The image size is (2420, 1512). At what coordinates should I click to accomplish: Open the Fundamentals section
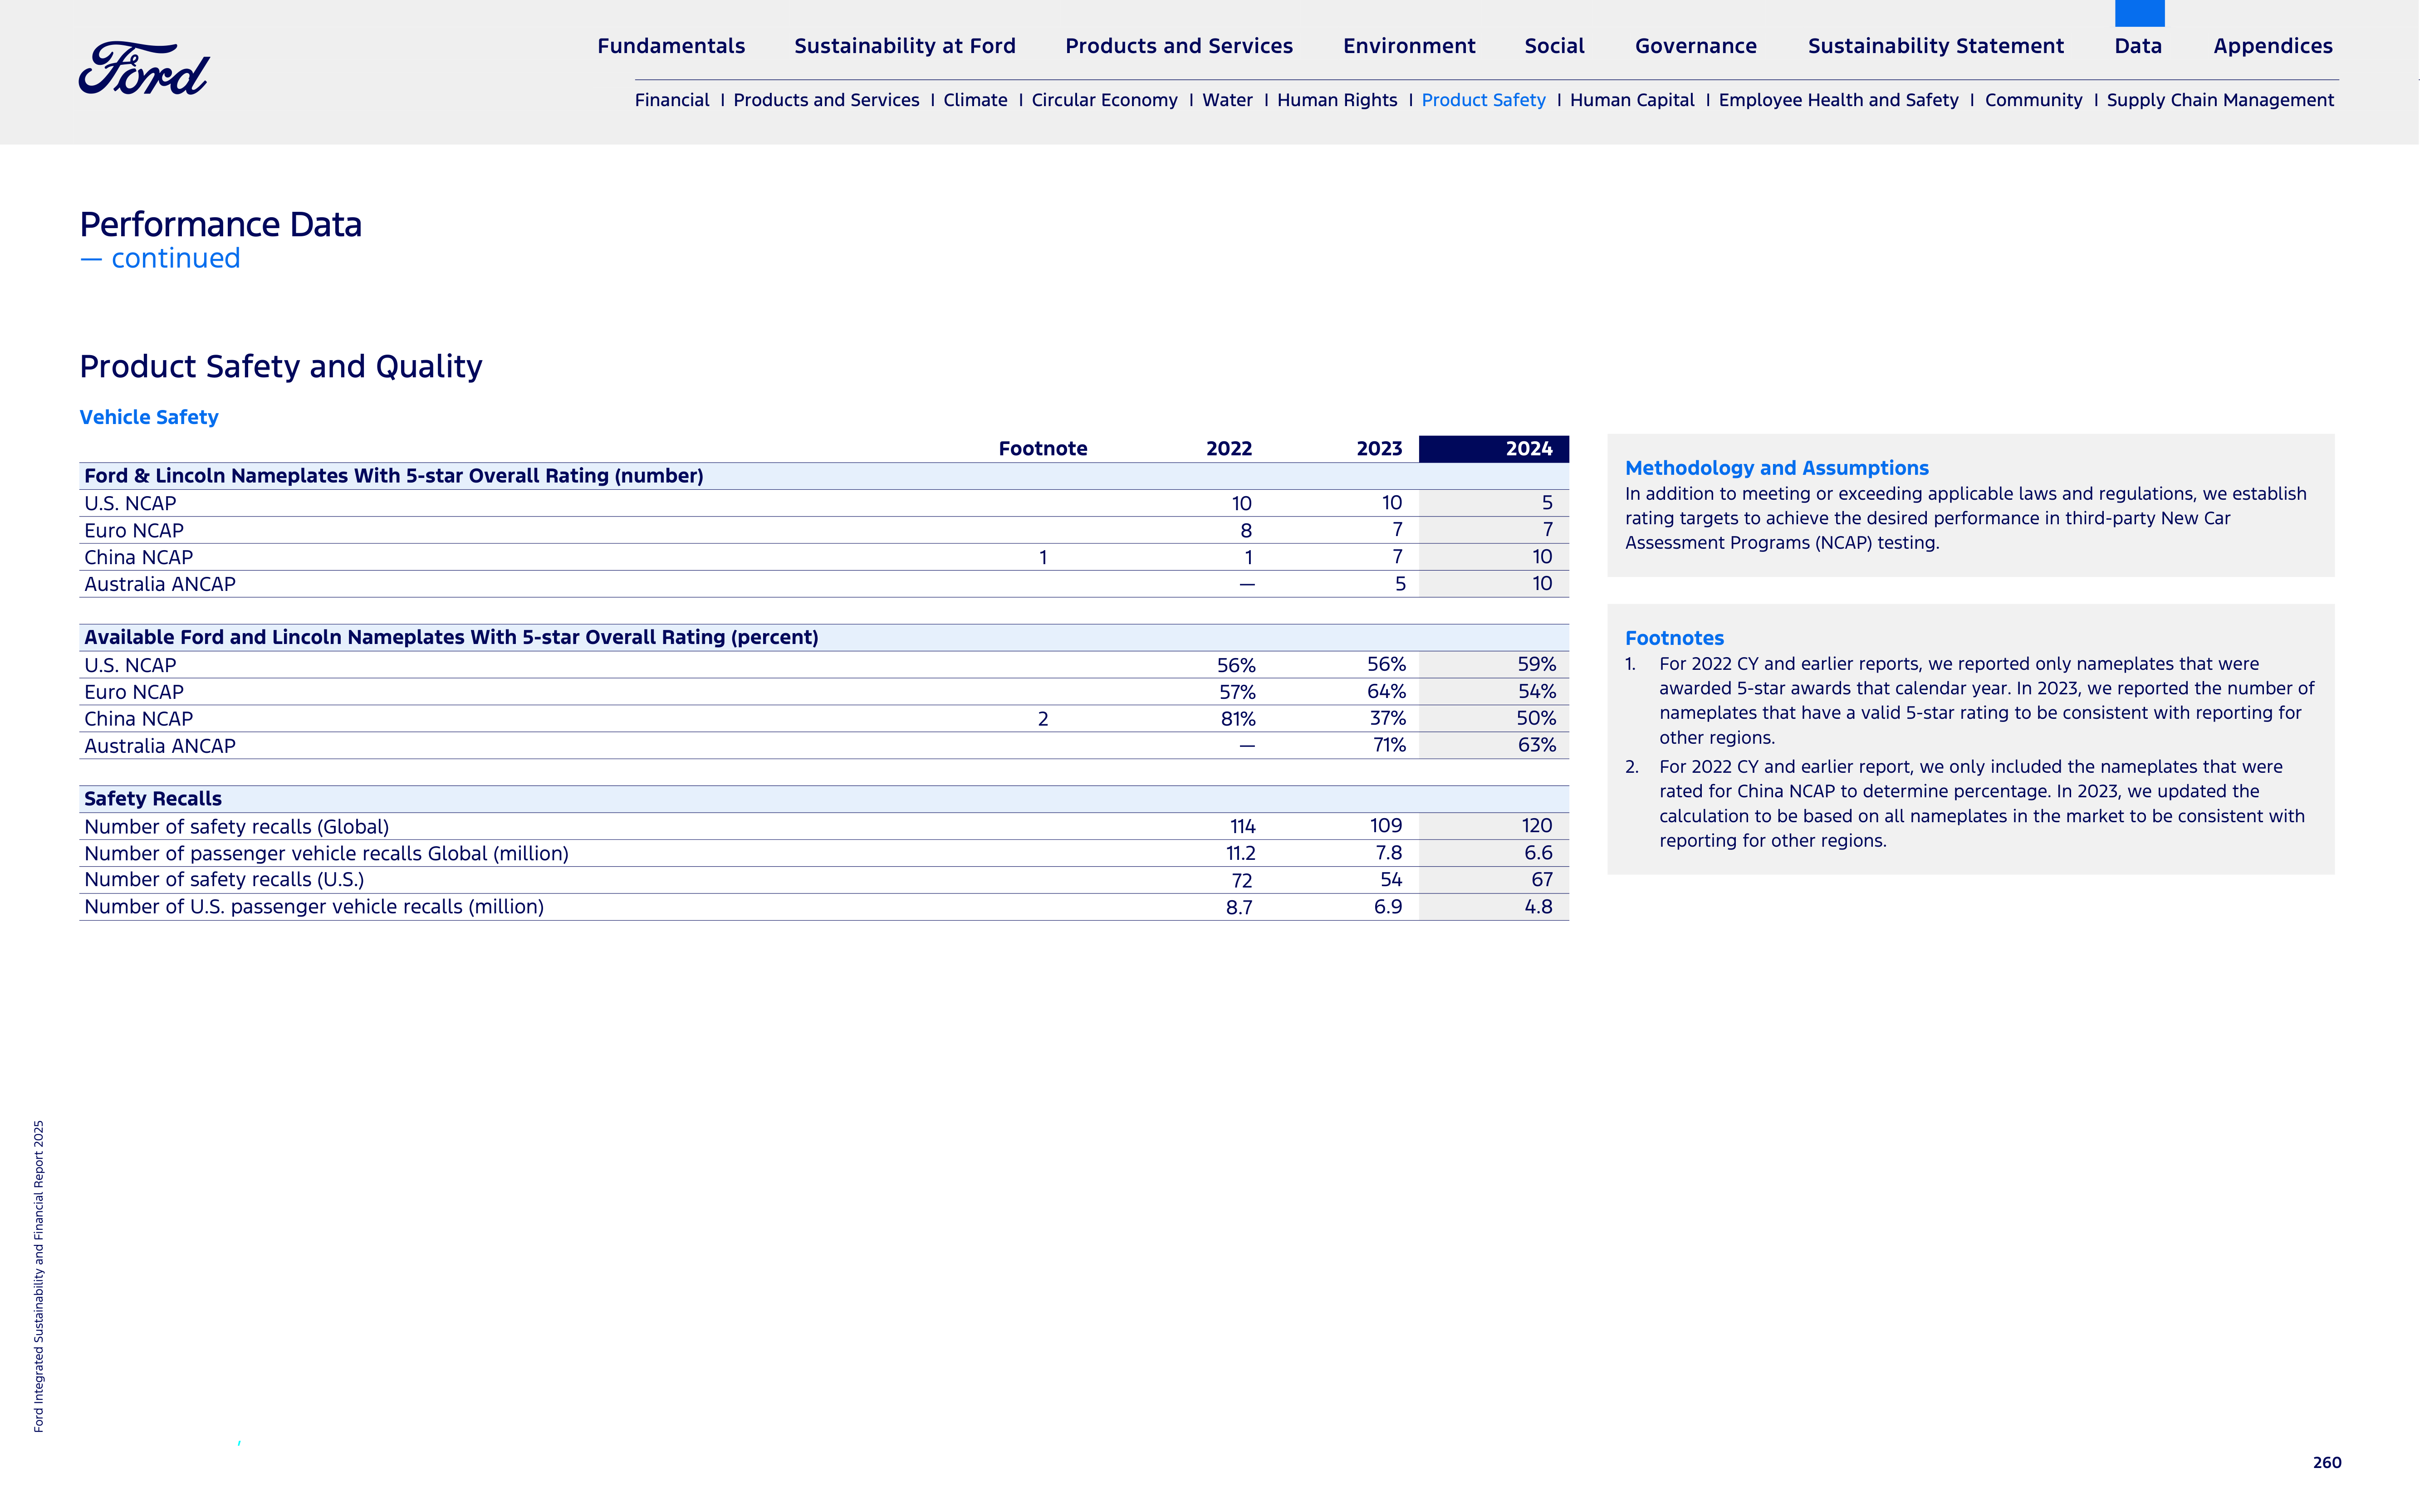tap(671, 46)
